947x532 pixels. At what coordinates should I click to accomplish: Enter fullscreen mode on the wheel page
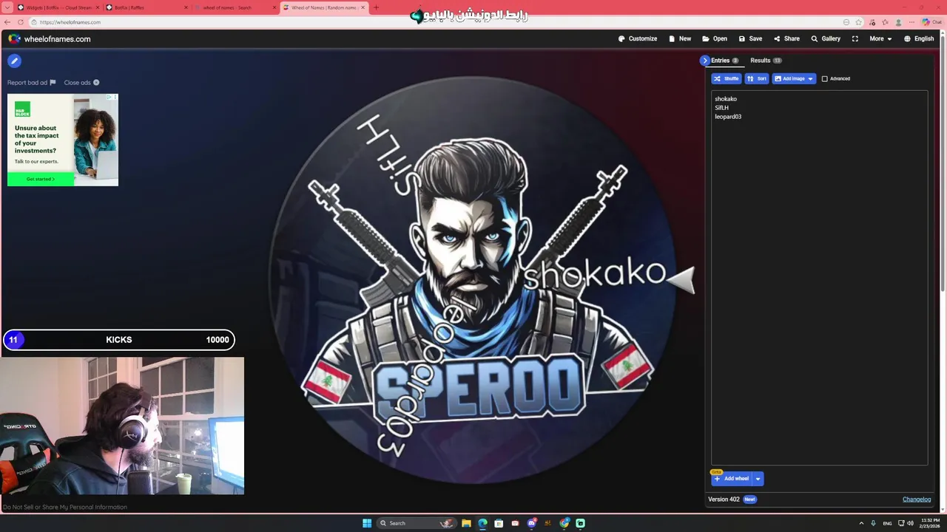pos(855,38)
